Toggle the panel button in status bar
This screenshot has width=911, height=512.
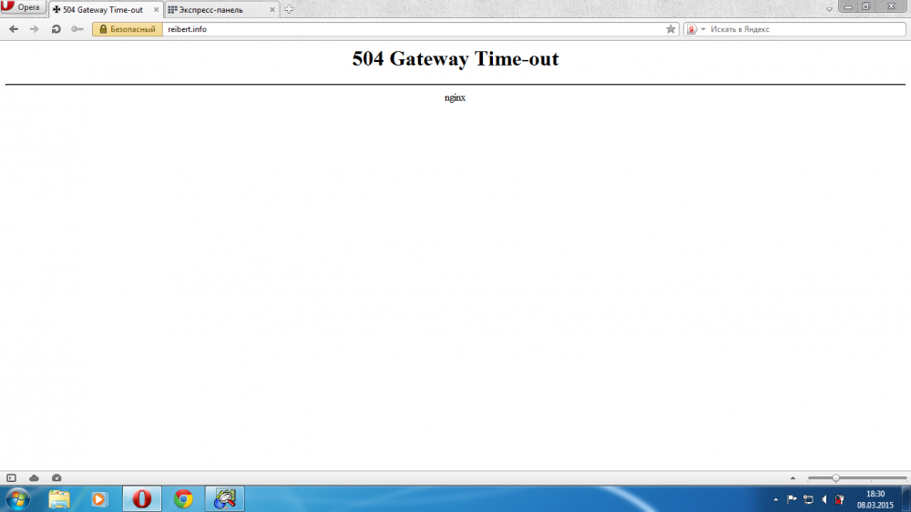[11, 477]
